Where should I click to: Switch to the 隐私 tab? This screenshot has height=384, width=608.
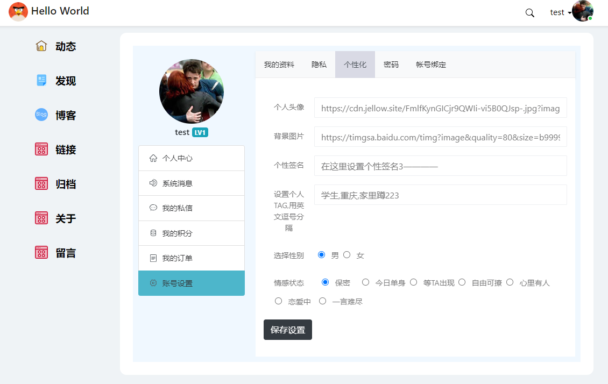click(319, 65)
